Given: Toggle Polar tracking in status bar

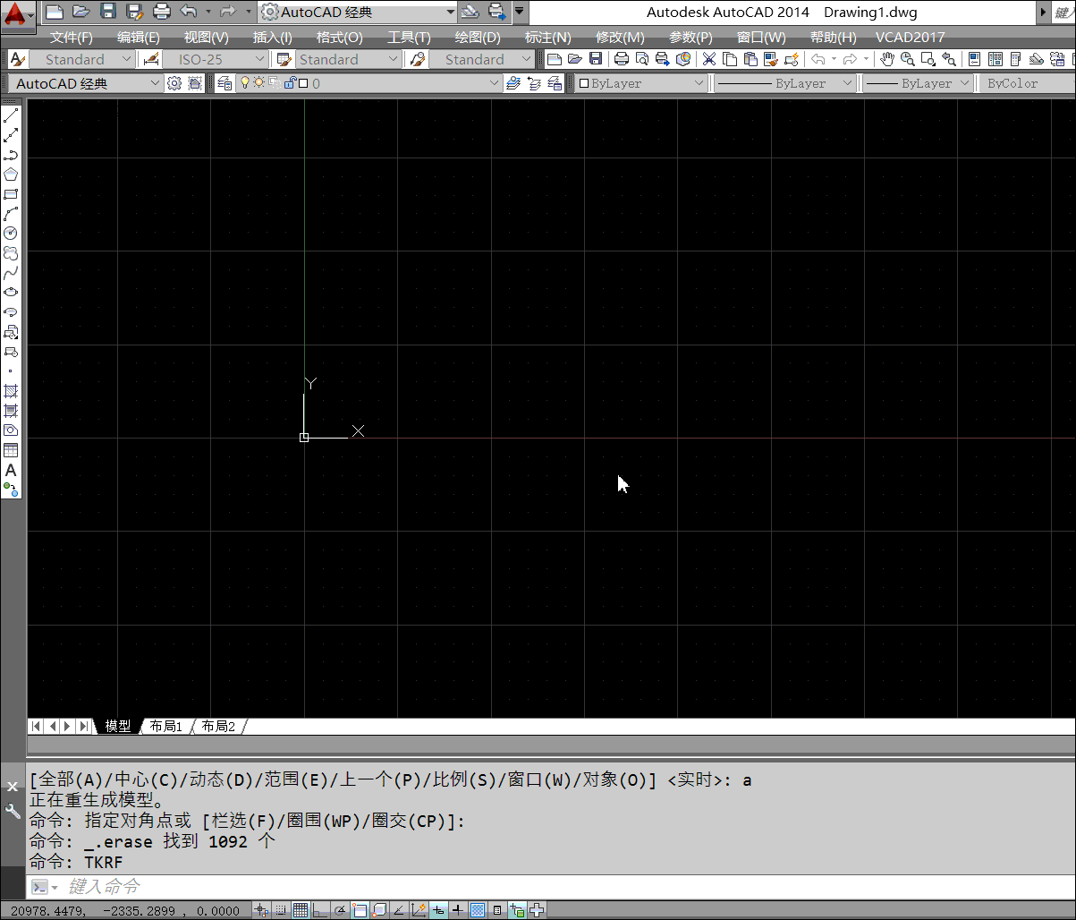Looking at the screenshot, I should click(x=340, y=910).
